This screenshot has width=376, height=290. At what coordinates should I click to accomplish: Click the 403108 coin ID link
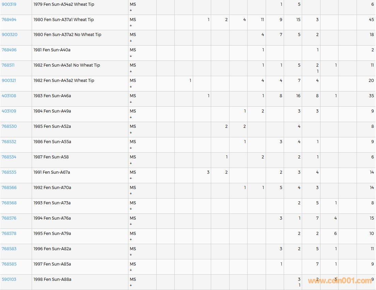(x=9, y=96)
